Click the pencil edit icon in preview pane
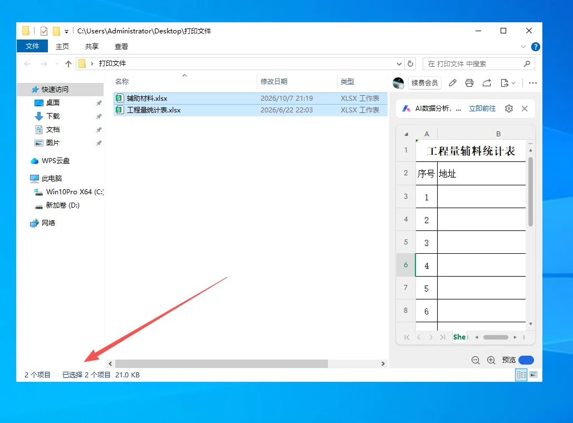 pyautogui.click(x=452, y=83)
